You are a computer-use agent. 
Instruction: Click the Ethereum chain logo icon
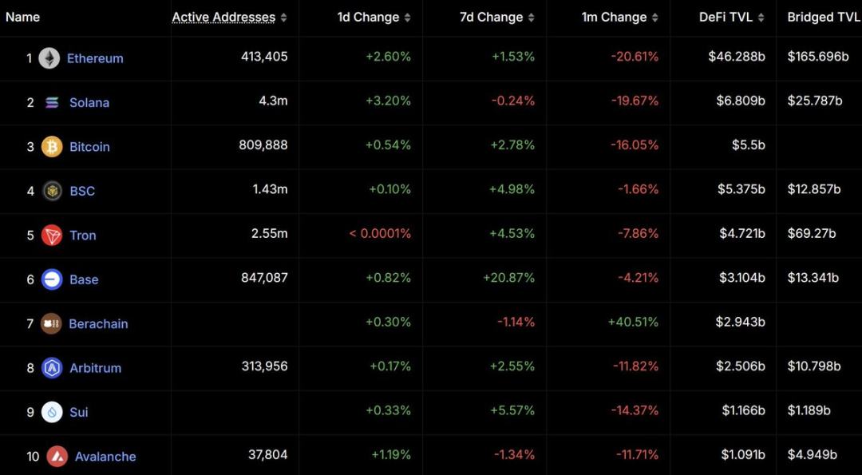49,58
